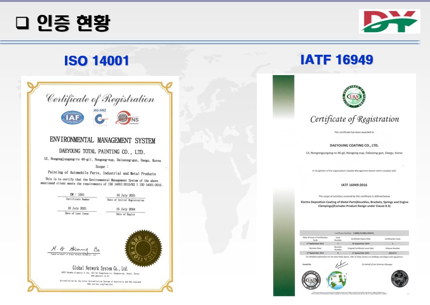Click Painting of Automobile Parts scope line
The width and height of the screenshot is (430, 305).
pos(102,173)
